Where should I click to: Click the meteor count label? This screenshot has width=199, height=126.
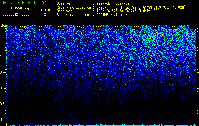[45, 10]
